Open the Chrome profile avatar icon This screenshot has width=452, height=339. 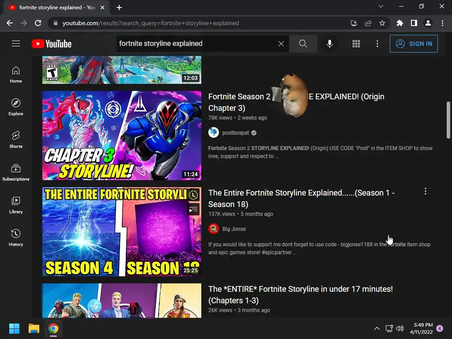point(428,23)
